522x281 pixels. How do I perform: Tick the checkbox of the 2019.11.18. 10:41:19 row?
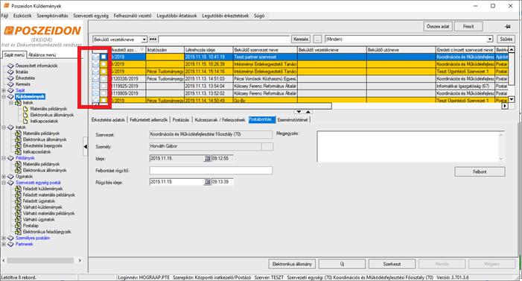[104, 57]
